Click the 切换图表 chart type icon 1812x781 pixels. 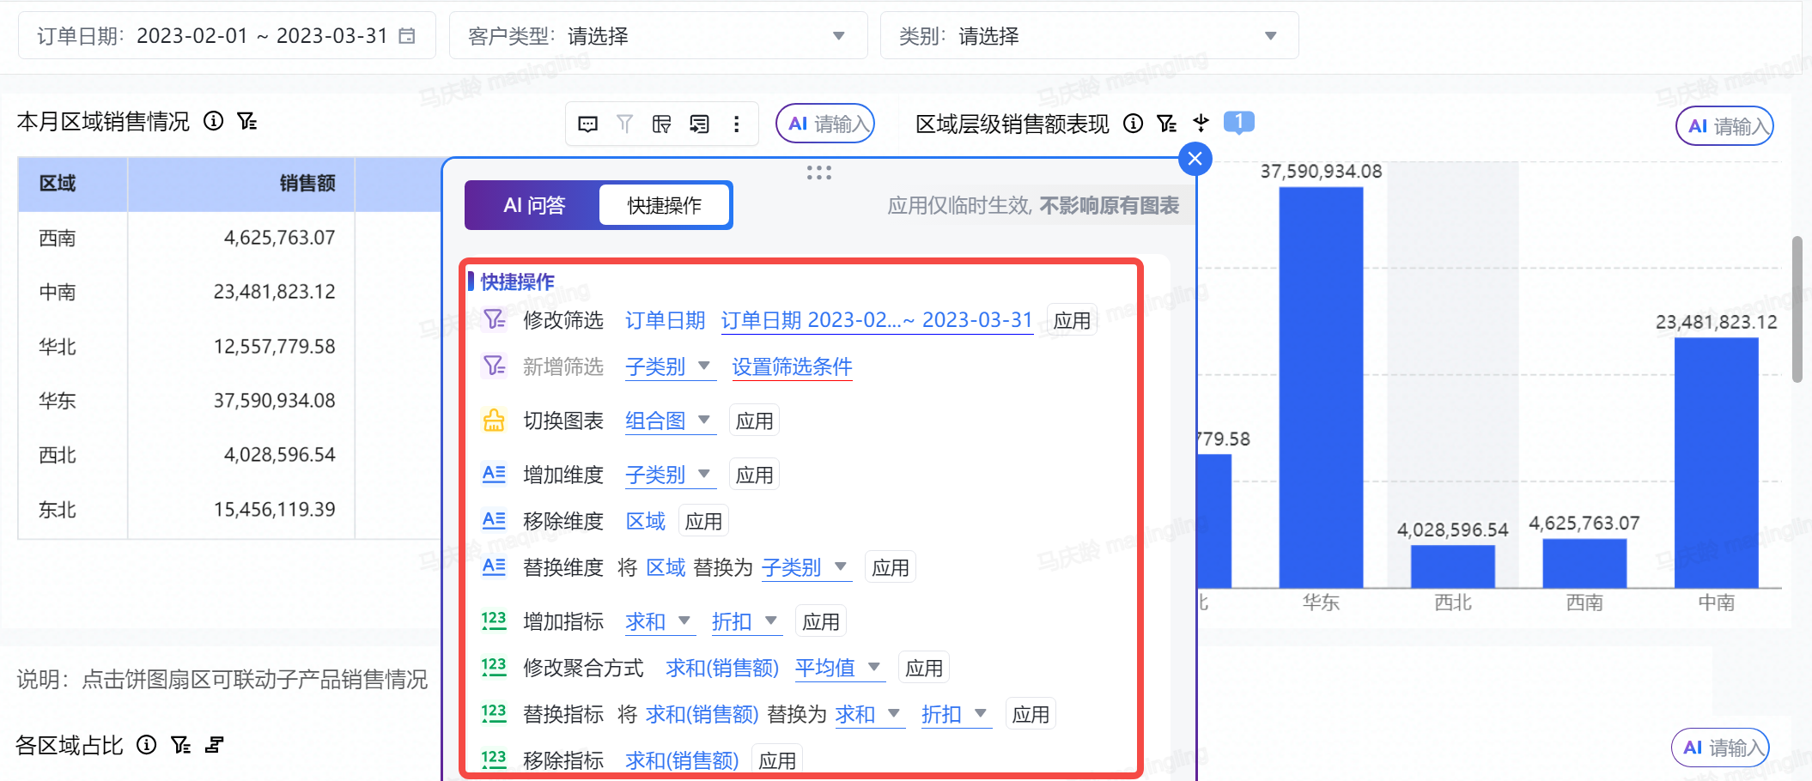[494, 421]
